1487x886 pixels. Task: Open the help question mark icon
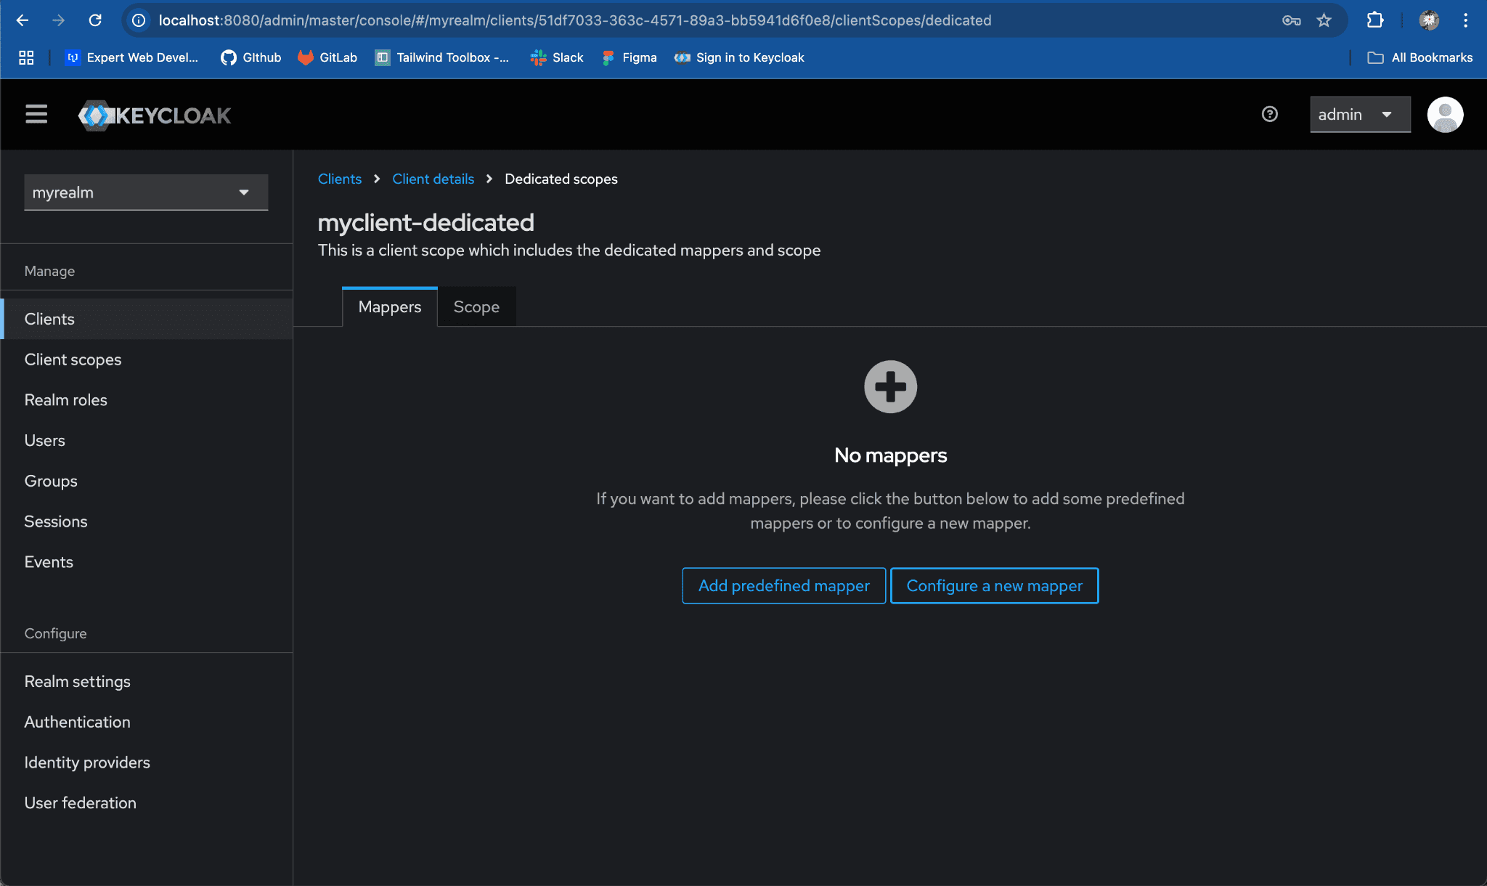click(x=1269, y=114)
